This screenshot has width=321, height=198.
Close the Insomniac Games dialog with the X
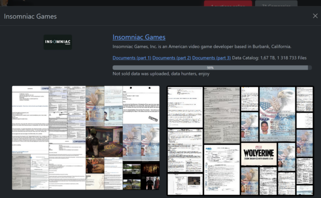(x=315, y=16)
